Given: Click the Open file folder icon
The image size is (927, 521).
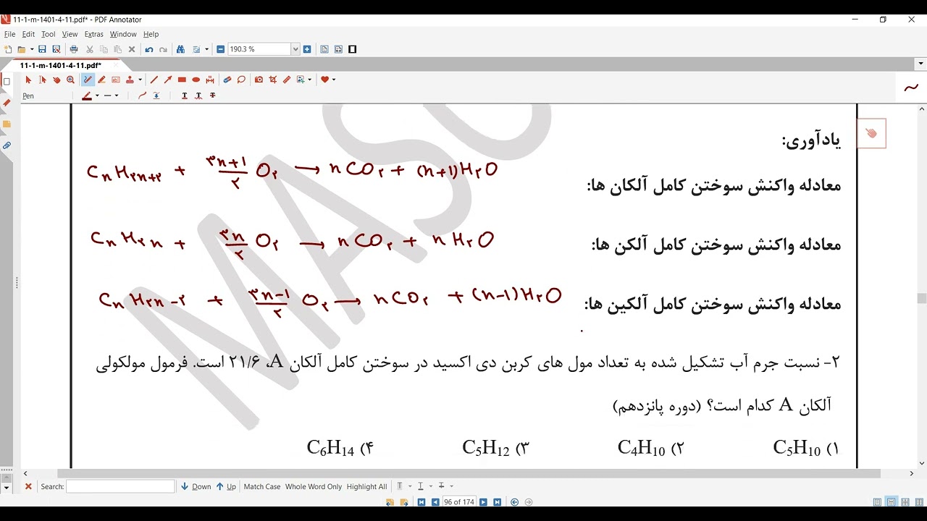Looking at the screenshot, I should [x=22, y=49].
